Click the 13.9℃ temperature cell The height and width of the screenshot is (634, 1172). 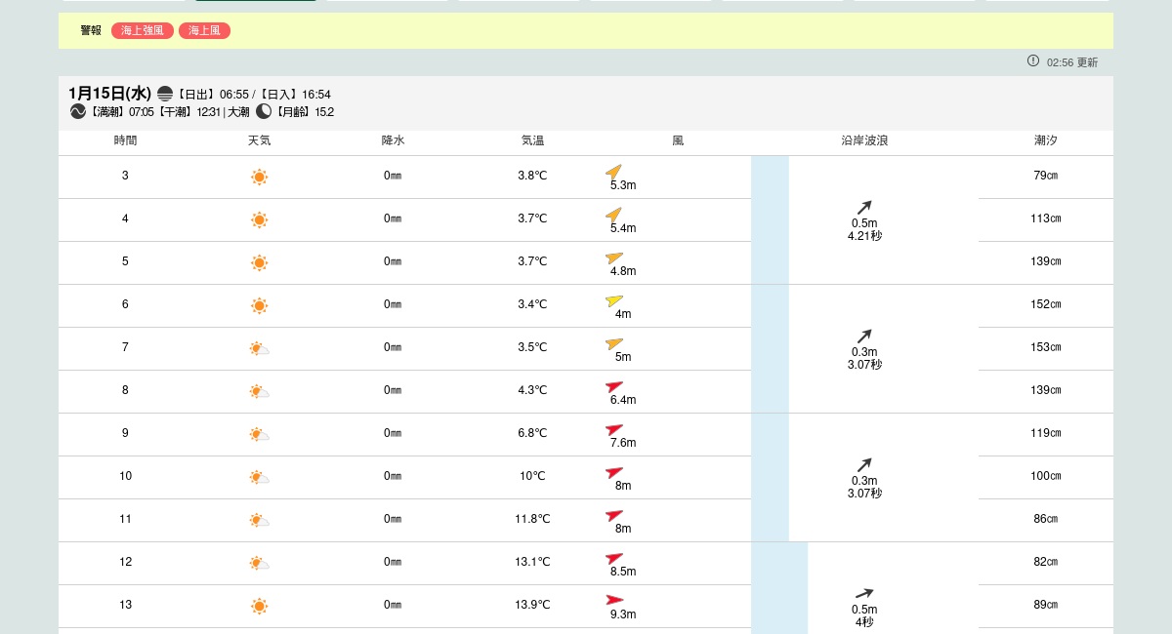click(532, 605)
